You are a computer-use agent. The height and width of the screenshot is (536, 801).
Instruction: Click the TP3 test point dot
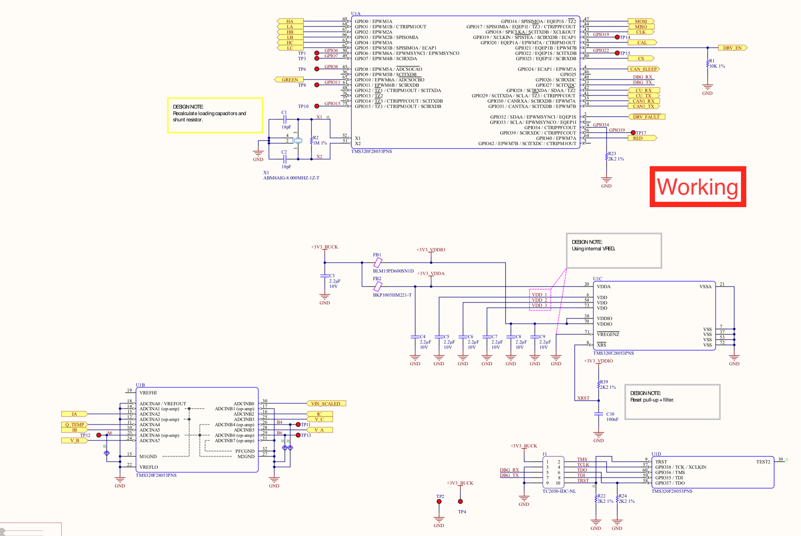point(317,59)
